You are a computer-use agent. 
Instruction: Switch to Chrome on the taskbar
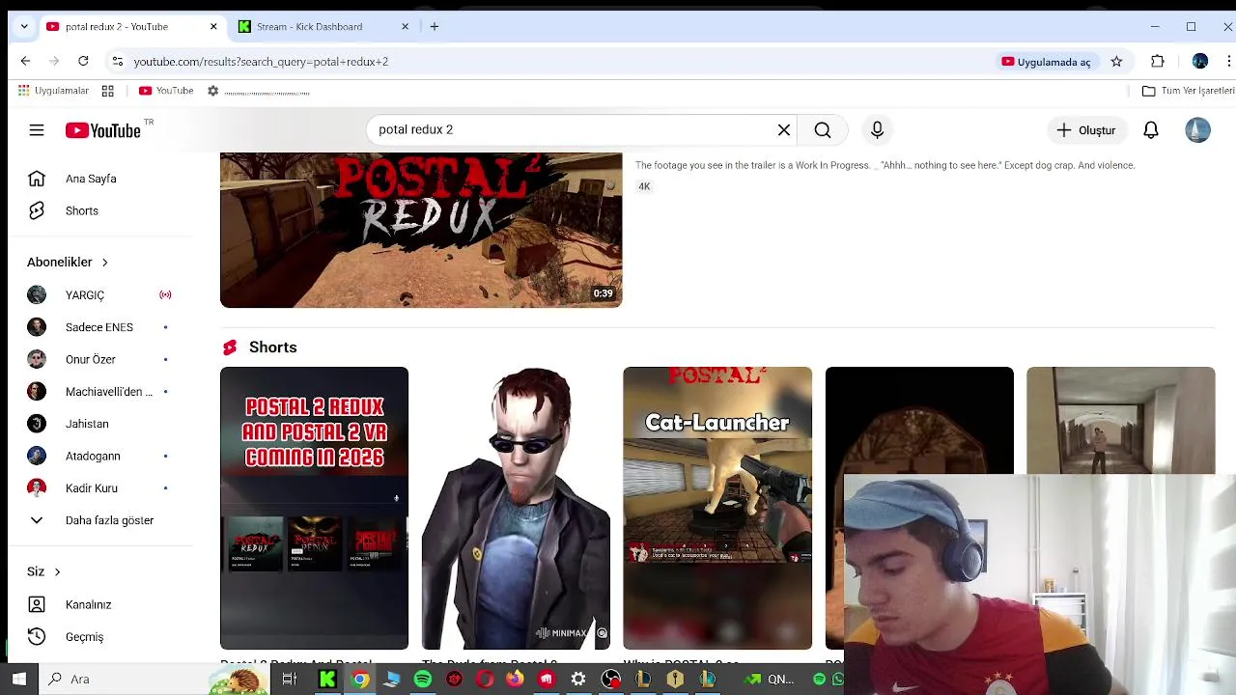[359, 680]
